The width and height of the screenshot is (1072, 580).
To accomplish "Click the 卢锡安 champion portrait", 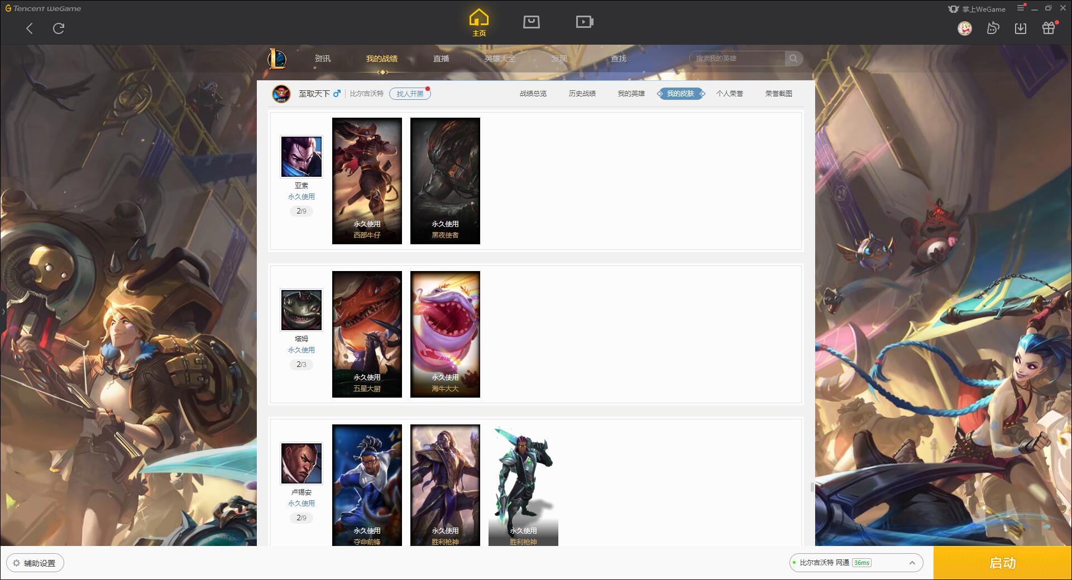I will click(301, 463).
